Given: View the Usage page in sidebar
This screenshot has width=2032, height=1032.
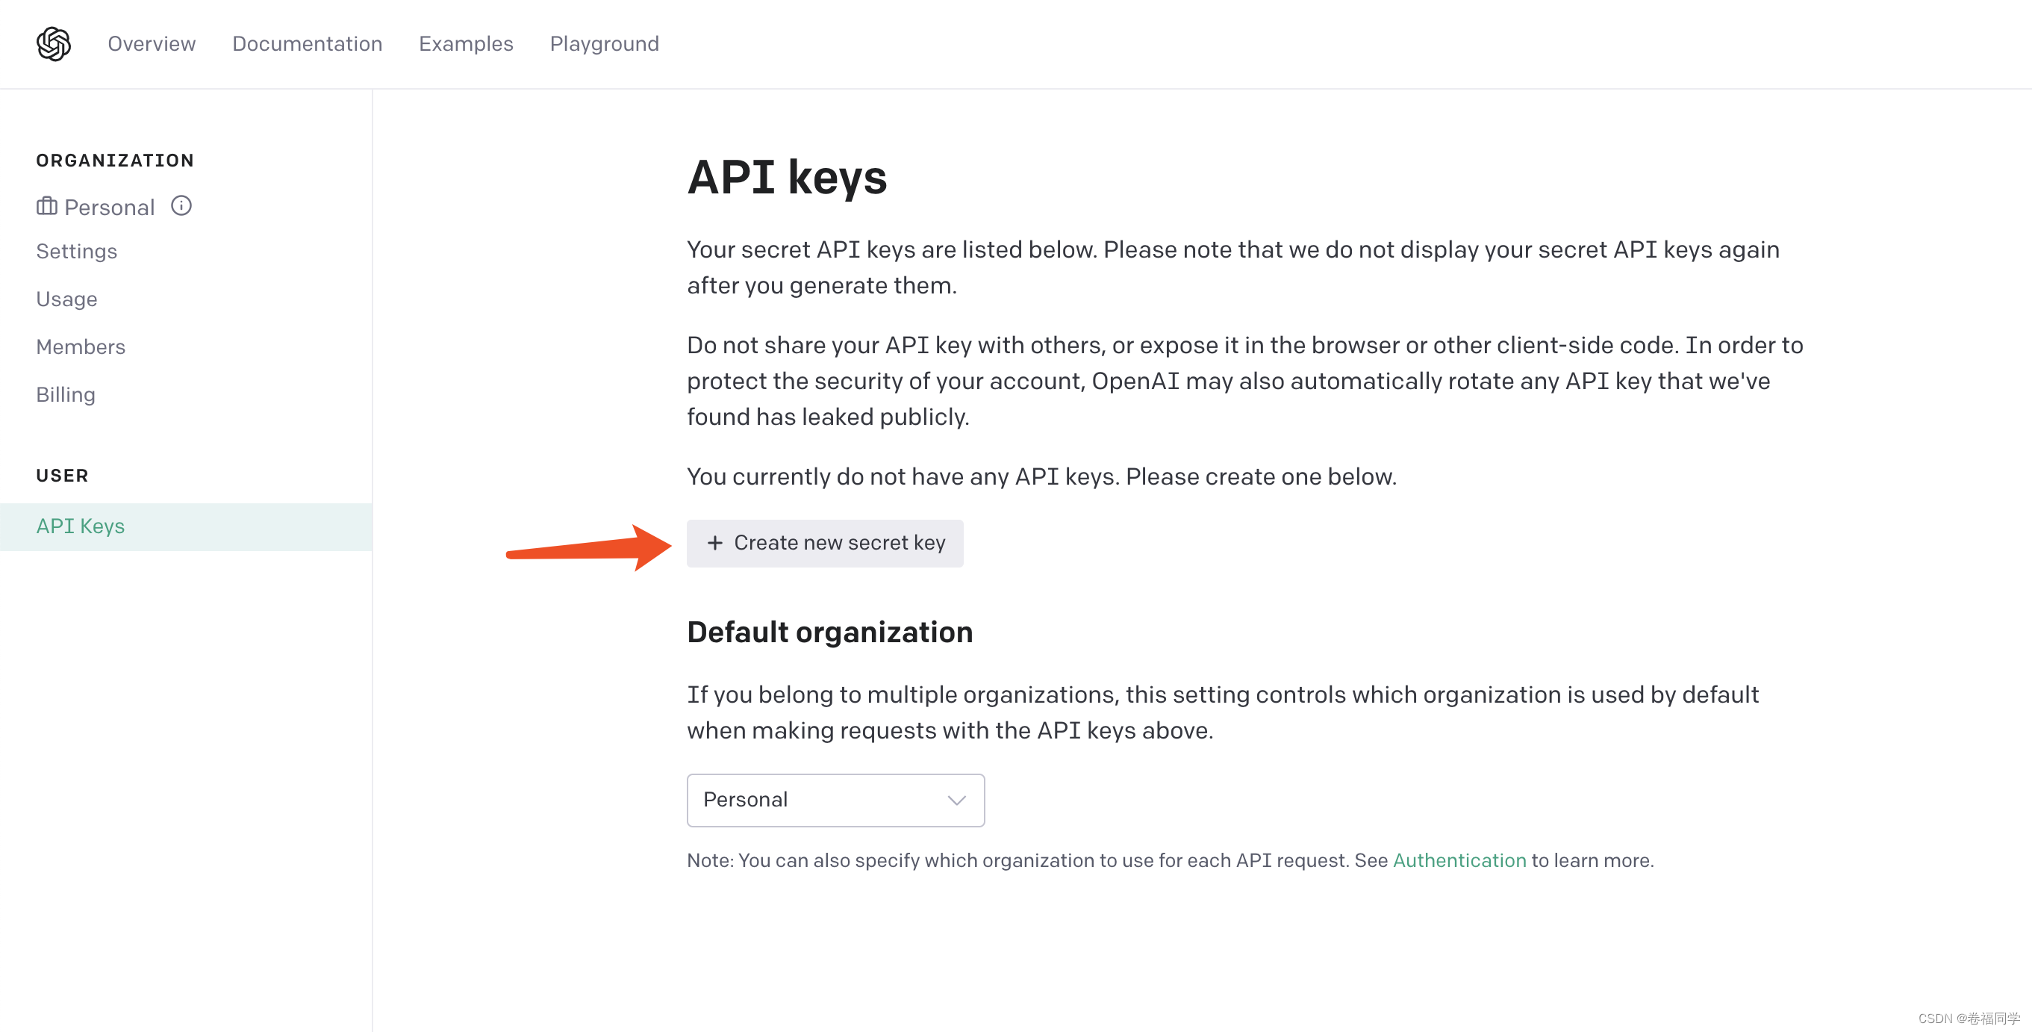Looking at the screenshot, I should coord(67,299).
